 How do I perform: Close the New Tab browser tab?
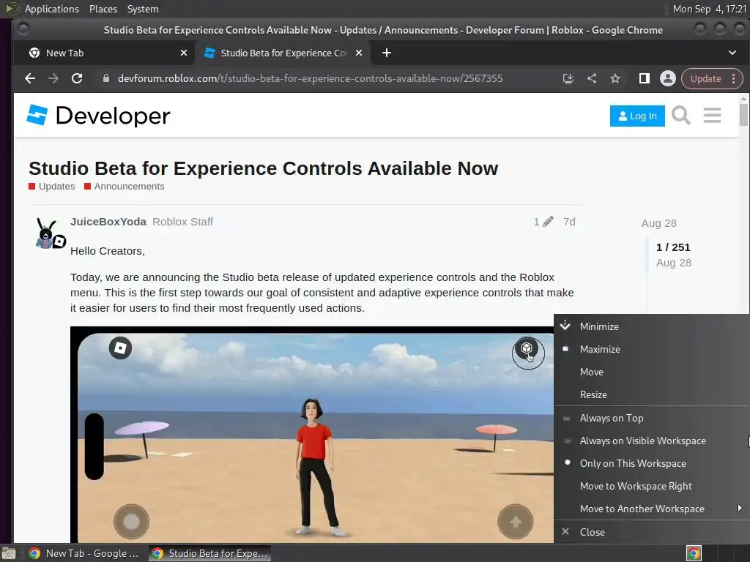(x=184, y=53)
